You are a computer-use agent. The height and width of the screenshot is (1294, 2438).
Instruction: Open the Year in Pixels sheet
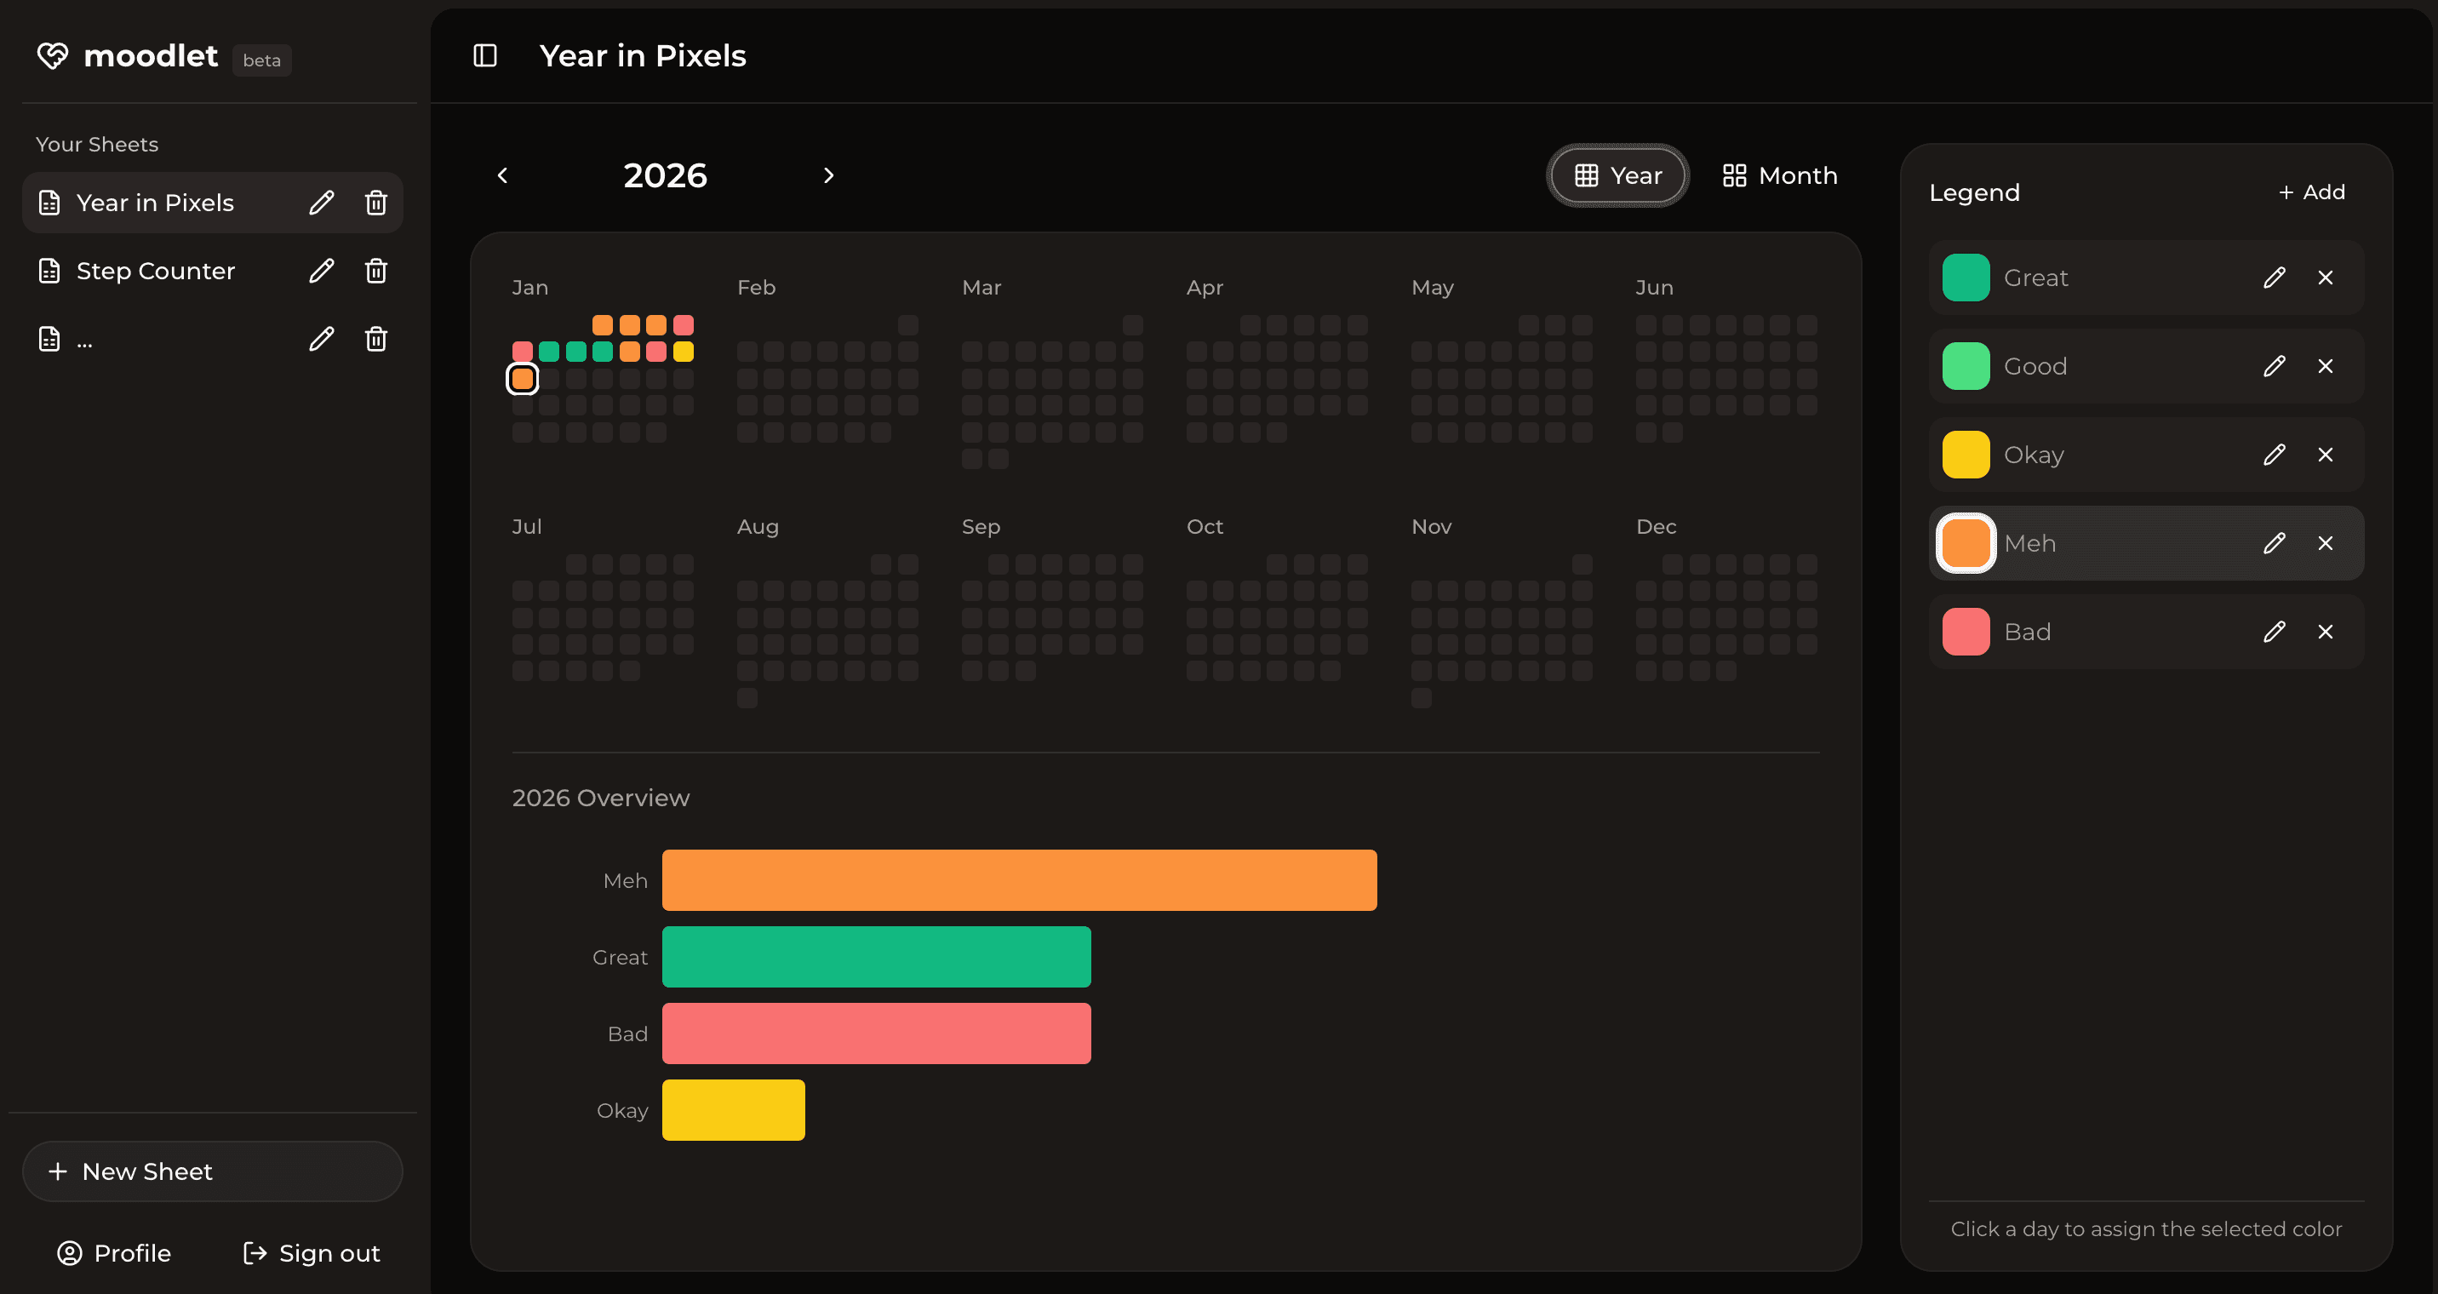click(154, 202)
